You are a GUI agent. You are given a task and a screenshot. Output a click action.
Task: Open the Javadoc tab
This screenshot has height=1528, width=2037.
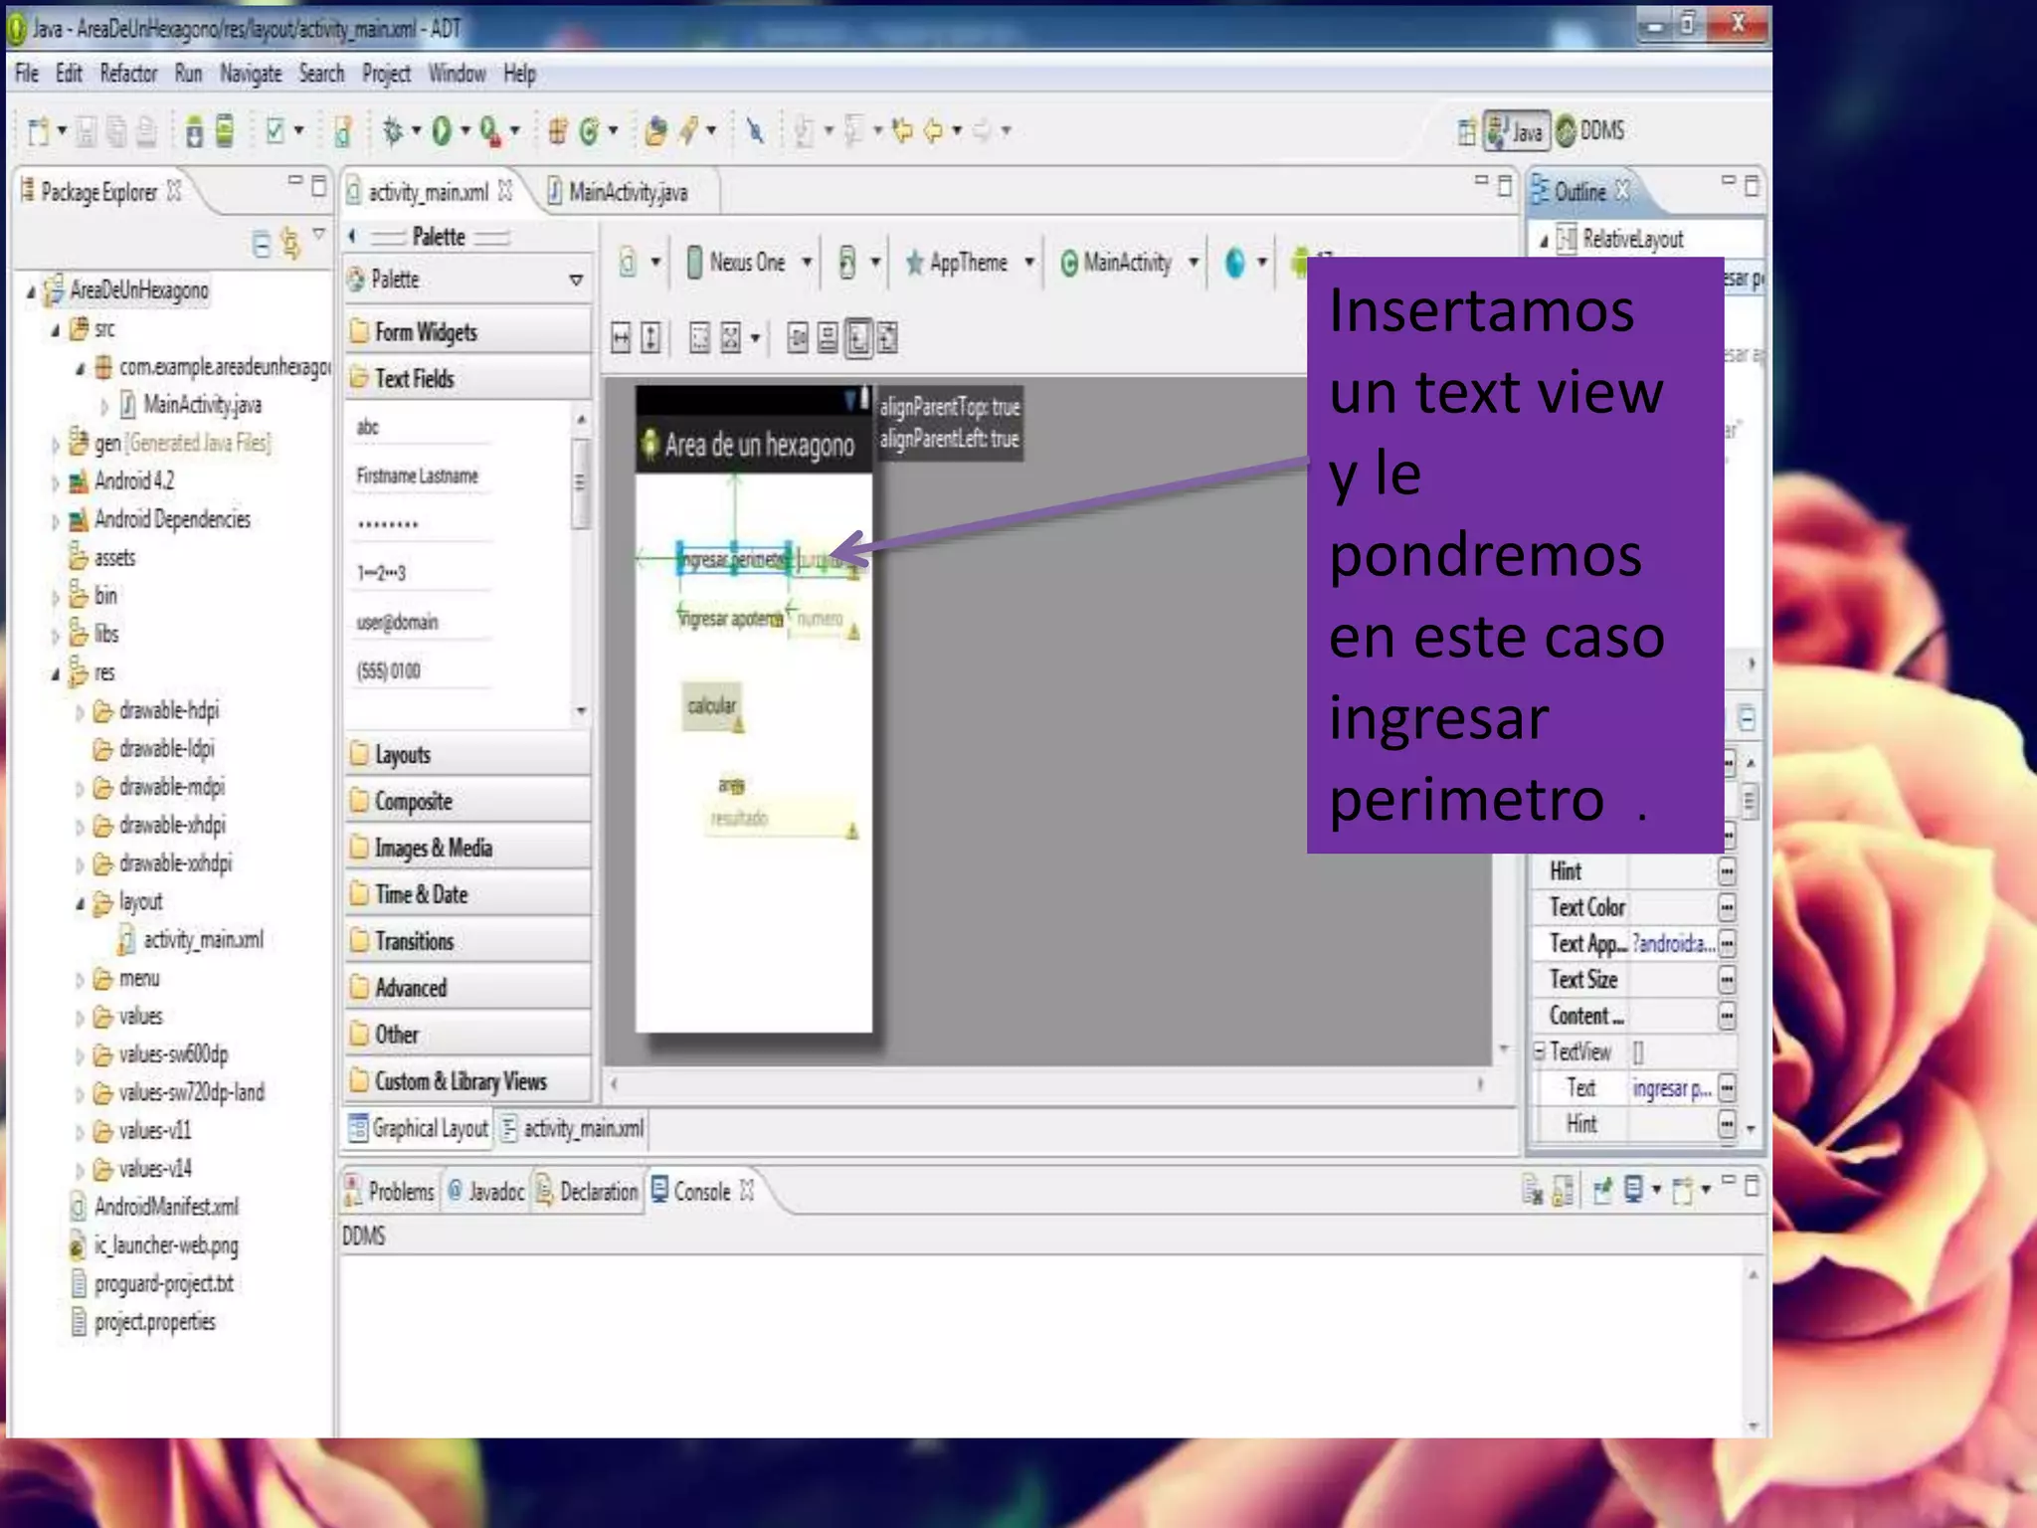coord(485,1192)
